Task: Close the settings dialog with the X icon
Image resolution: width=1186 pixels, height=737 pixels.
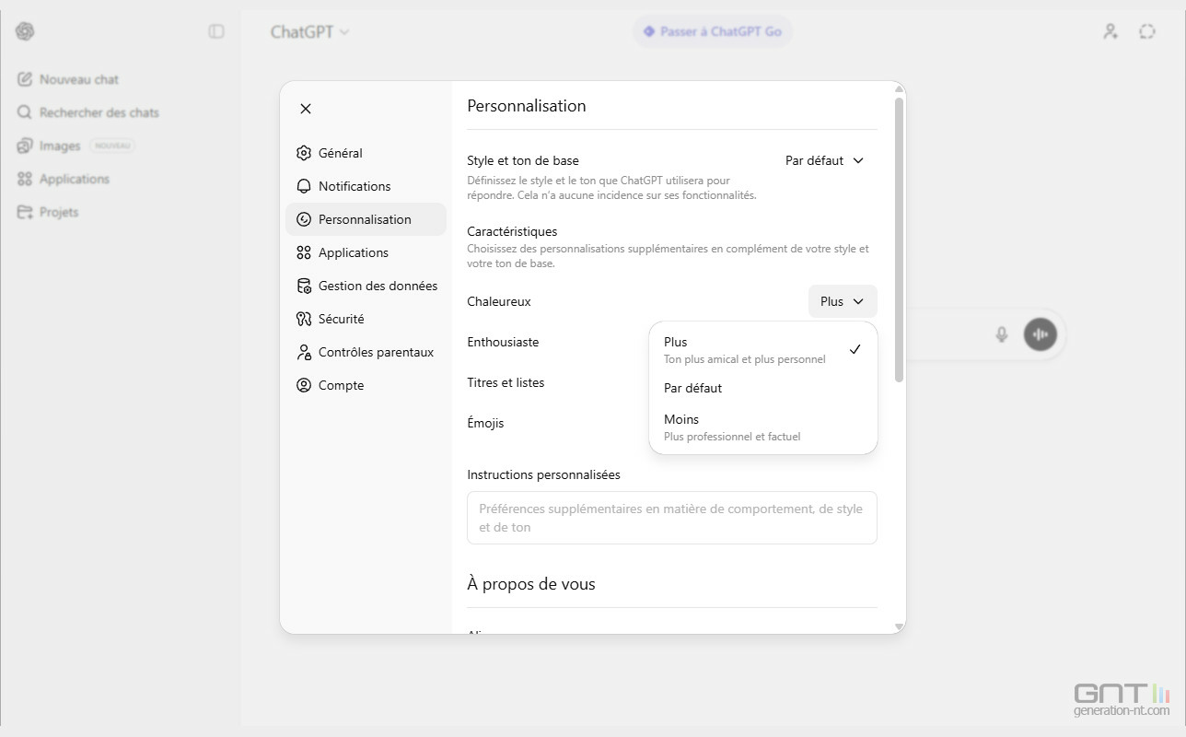Action: click(306, 109)
